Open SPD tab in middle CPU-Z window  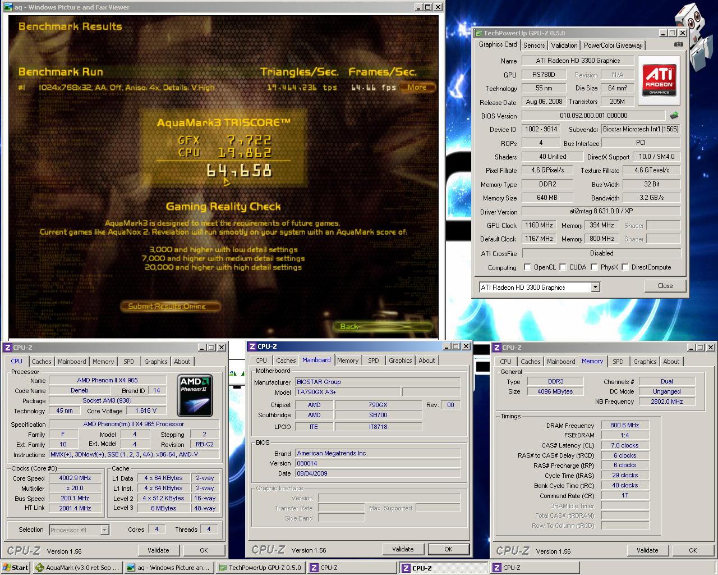pos(374,360)
